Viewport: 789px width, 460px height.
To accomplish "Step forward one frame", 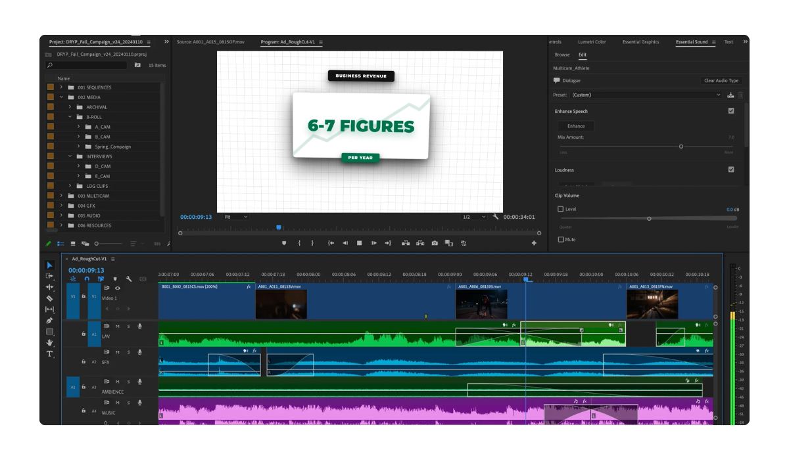I will tap(374, 243).
